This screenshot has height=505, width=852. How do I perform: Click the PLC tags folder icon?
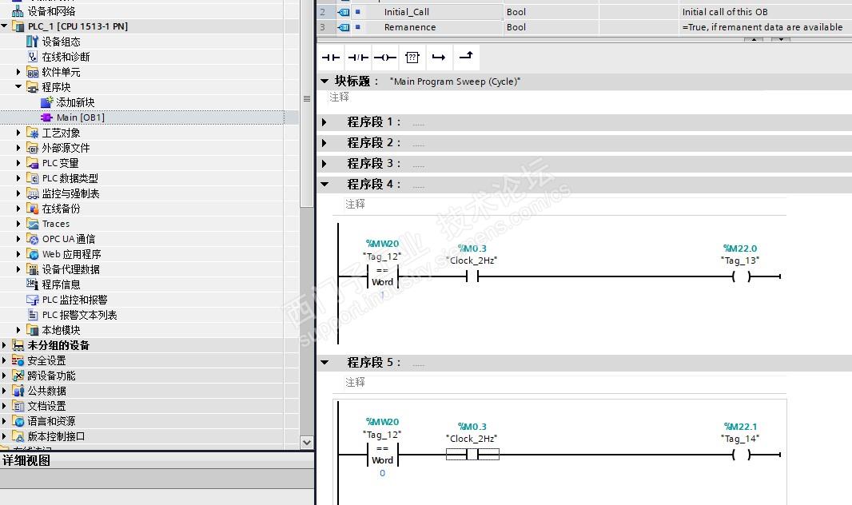pyautogui.click(x=32, y=163)
